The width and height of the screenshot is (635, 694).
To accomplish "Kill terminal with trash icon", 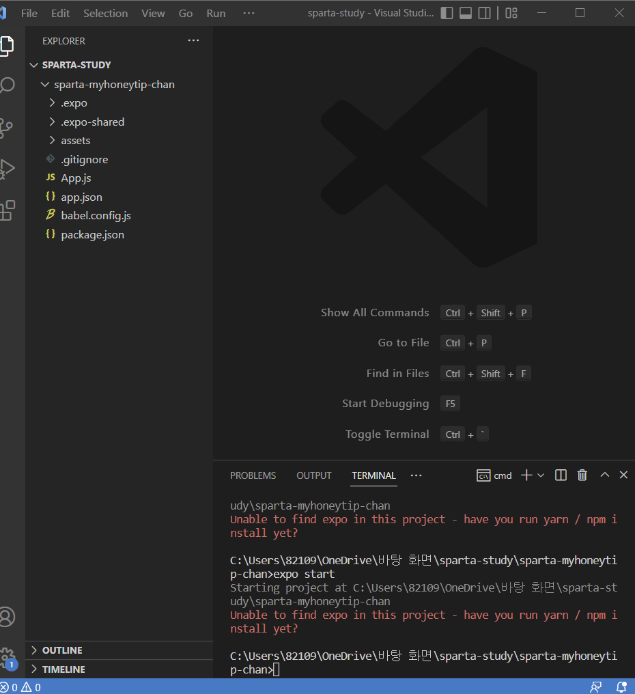I will tap(582, 475).
